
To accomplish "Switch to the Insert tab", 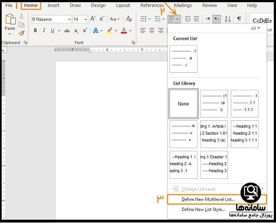I will pos(54,6).
